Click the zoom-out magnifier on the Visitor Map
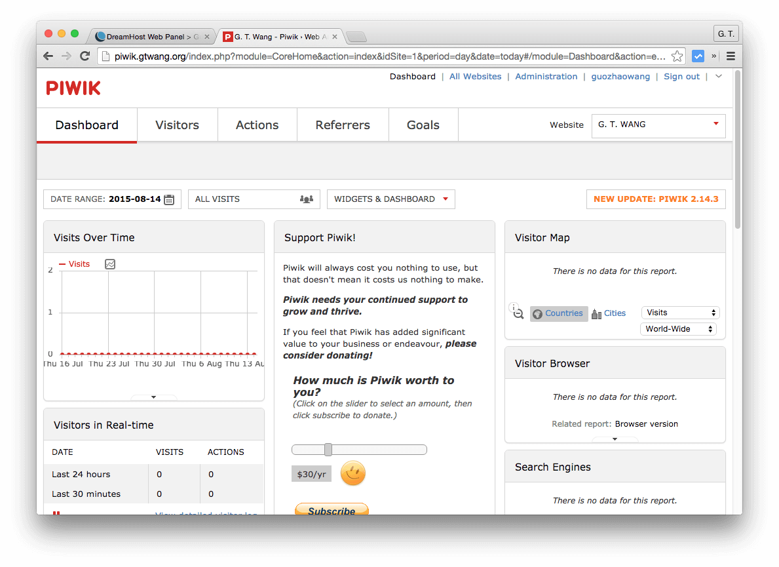This screenshot has height=567, width=779. [517, 313]
